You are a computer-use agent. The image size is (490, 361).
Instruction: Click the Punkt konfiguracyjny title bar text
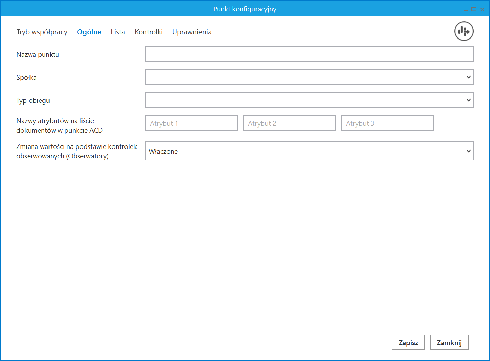tap(245, 9)
